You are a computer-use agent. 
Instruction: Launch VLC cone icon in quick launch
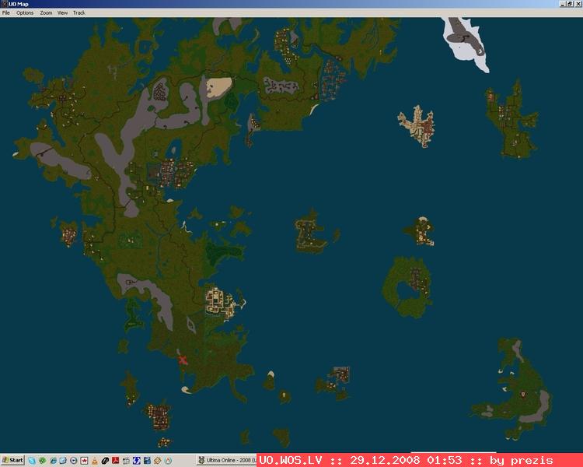click(95, 461)
